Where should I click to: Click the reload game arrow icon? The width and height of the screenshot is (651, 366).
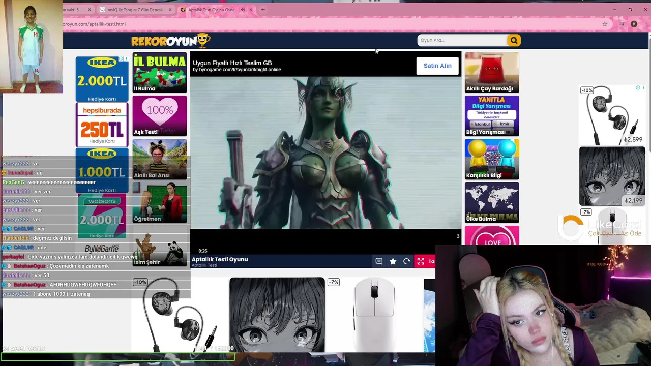[406, 261]
